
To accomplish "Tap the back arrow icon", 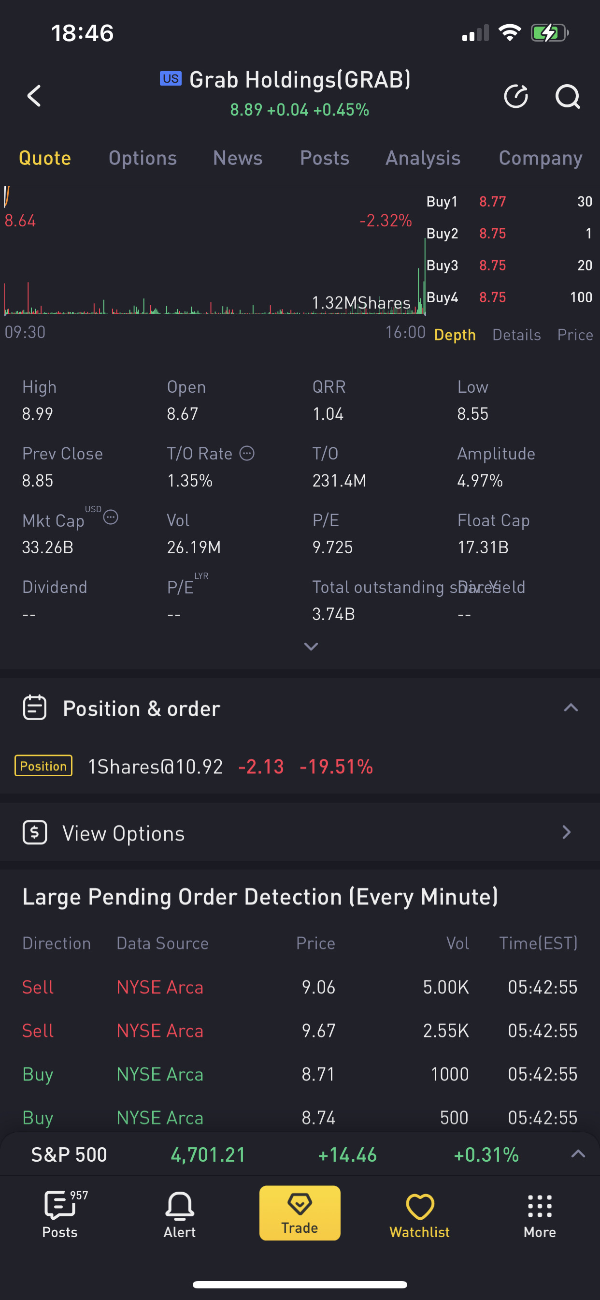I will click(x=34, y=96).
